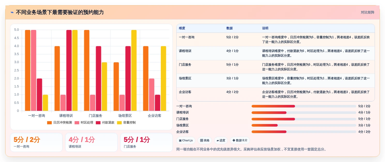Click the 3分 / 1分 progress value
The height and width of the screenshot is (162, 385).
click(364, 125)
